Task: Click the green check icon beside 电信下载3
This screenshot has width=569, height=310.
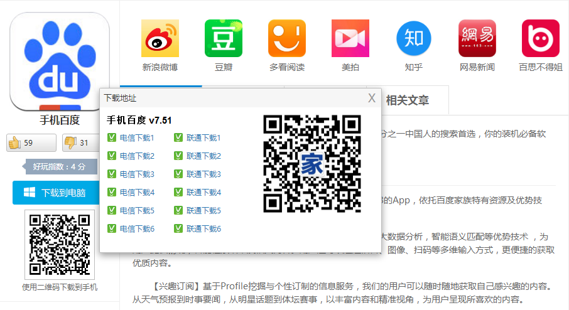Action: point(112,174)
